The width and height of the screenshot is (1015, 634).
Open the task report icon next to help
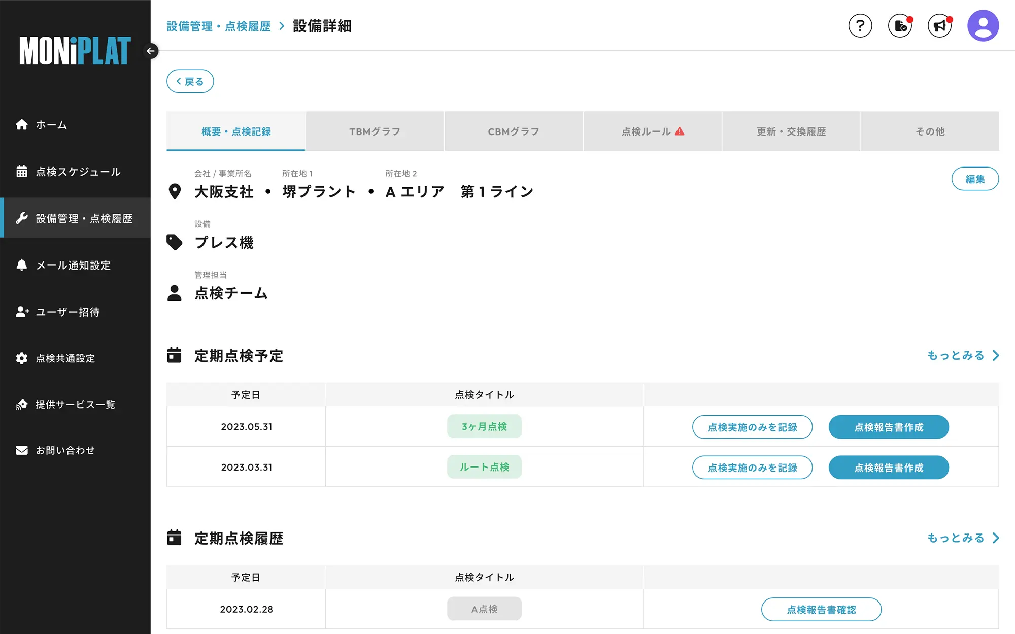coord(900,25)
